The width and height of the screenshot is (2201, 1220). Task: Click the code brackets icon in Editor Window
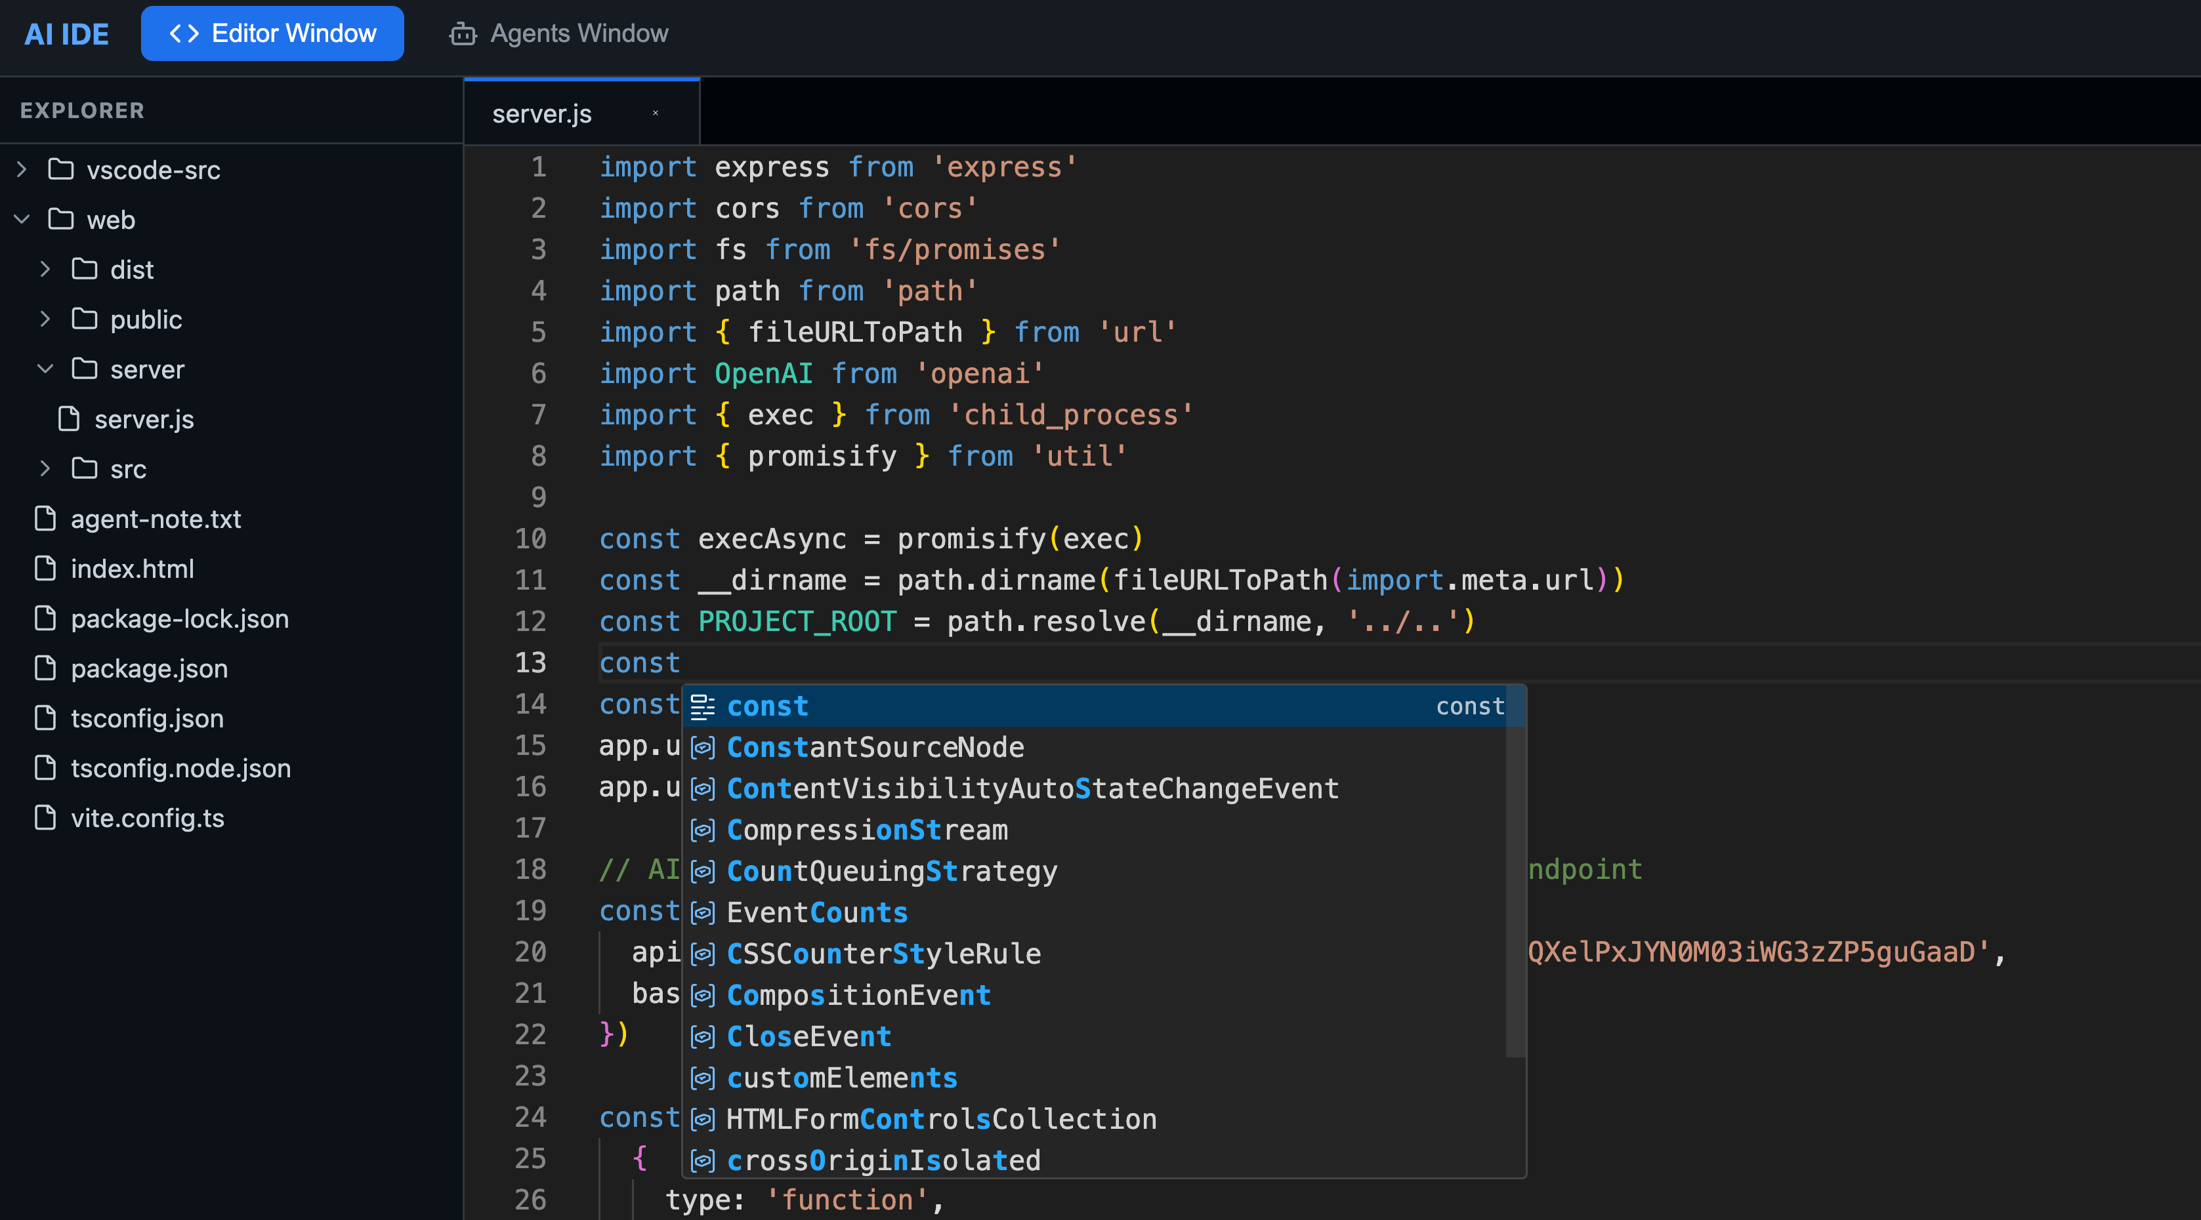pos(184,33)
